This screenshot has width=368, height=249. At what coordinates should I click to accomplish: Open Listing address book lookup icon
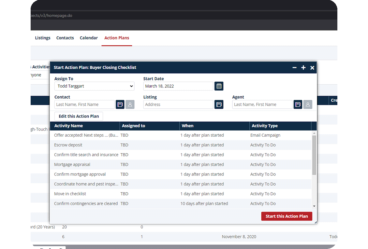tap(219, 104)
